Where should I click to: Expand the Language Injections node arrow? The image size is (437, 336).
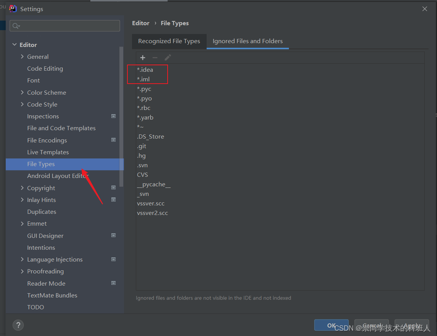[x=22, y=259]
